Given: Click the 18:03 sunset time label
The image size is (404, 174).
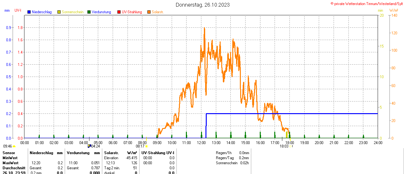Looking at the screenshot, I should point(284,146).
